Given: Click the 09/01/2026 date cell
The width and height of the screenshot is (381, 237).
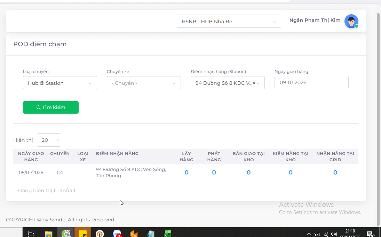Looking at the screenshot, I should (31, 172).
